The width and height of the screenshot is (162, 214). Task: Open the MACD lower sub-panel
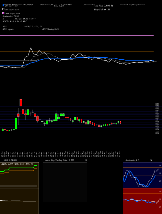click(x=19, y=201)
